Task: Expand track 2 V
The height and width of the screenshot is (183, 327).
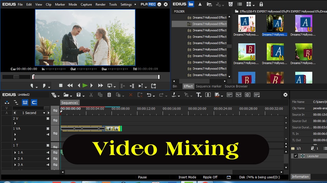Action: click(15, 123)
